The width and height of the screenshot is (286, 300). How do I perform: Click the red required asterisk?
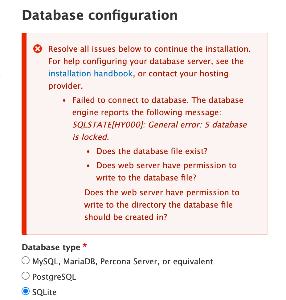click(85, 245)
